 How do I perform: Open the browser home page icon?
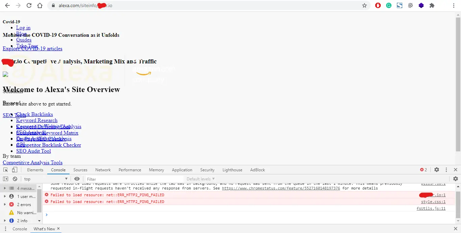pos(40,5)
